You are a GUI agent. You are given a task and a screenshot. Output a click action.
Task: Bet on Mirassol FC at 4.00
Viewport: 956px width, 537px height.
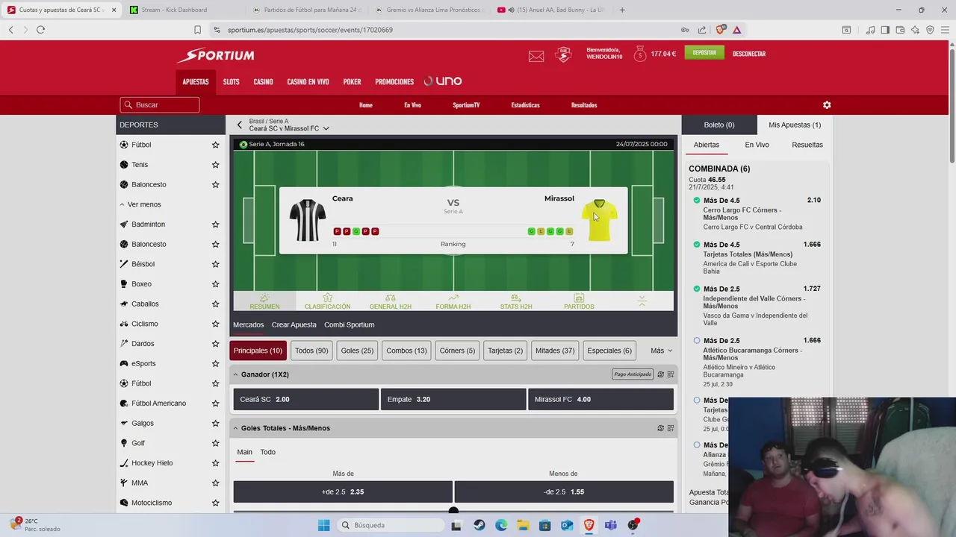point(600,399)
